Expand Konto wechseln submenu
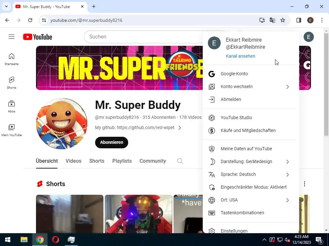Image resolution: width=329 pixels, height=246 pixels. click(251, 86)
